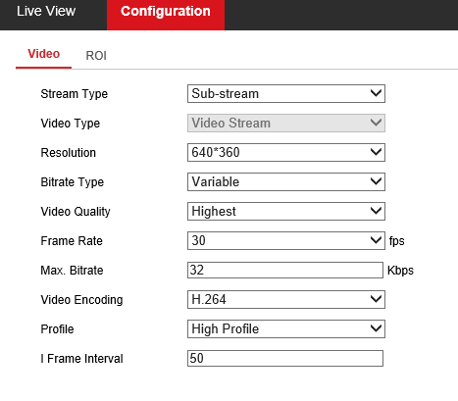Change Video Quality from Highest
Image resolution: width=458 pixels, height=401 pixels.
click(286, 212)
